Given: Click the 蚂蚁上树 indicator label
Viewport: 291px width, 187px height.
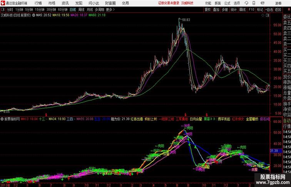Looking at the screenshot, I should click(151, 119).
